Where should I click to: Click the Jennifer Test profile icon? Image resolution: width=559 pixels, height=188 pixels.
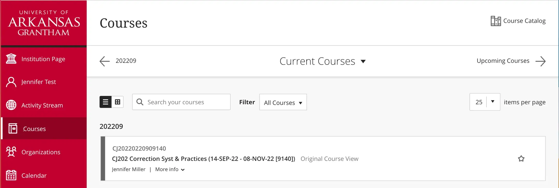(11, 82)
